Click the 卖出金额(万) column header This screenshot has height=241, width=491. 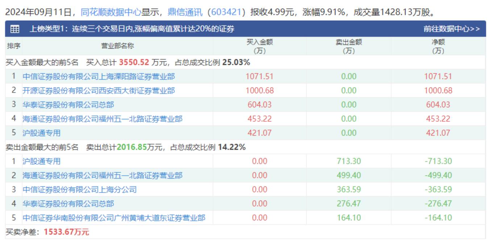point(349,46)
